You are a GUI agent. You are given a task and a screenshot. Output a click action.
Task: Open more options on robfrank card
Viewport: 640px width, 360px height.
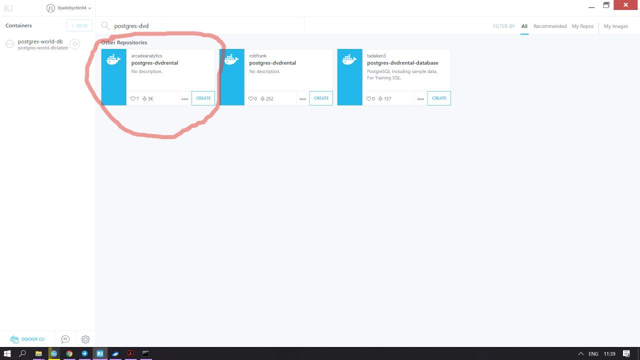pyautogui.click(x=302, y=98)
